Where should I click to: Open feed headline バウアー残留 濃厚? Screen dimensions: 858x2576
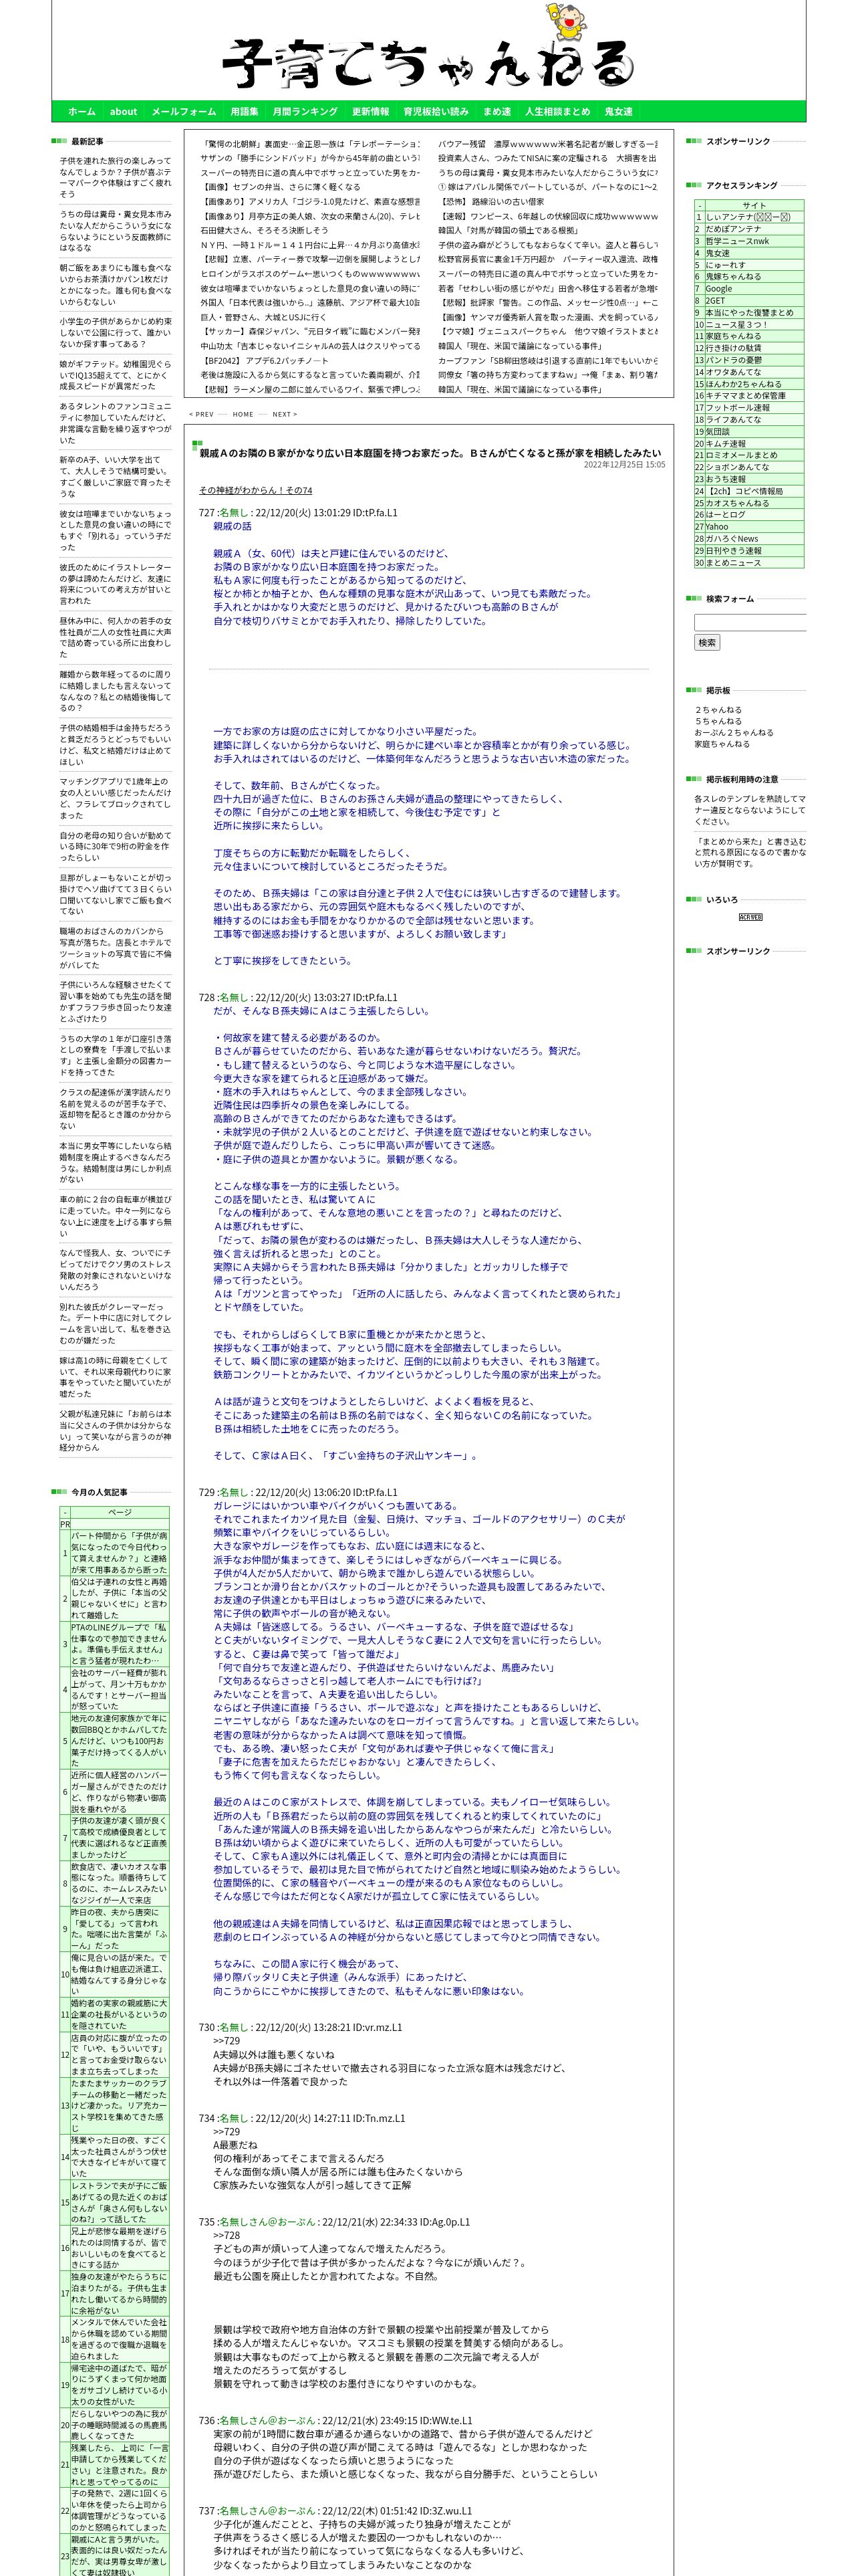[x=547, y=145]
